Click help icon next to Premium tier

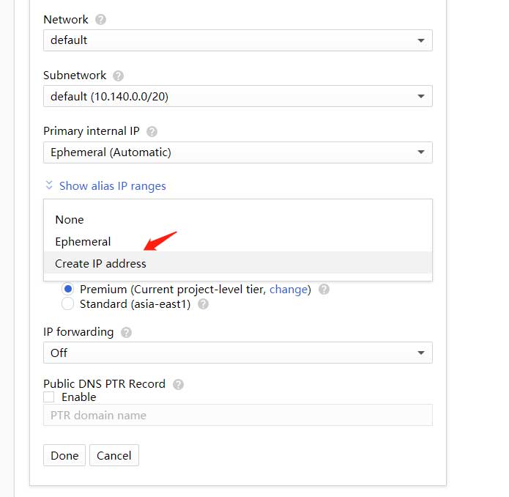(x=324, y=289)
